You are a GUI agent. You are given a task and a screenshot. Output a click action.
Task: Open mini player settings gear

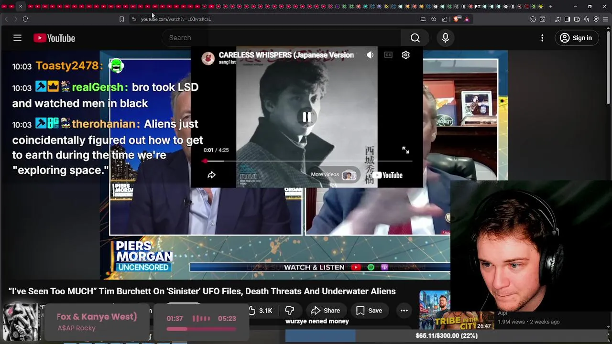point(405,55)
